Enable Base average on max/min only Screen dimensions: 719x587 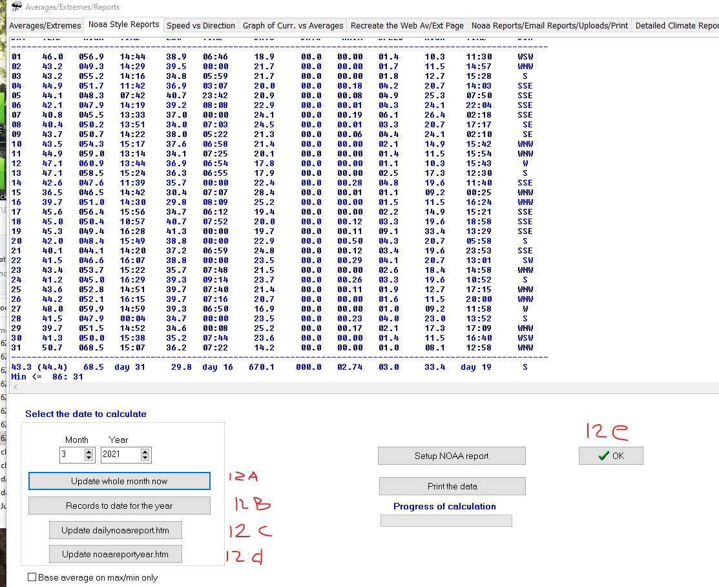pyautogui.click(x=32, y=577)
